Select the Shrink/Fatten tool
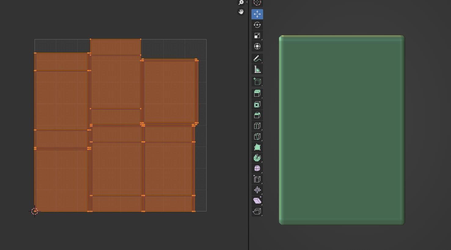Screen dimensions: 451x250 tap(257, 190)
